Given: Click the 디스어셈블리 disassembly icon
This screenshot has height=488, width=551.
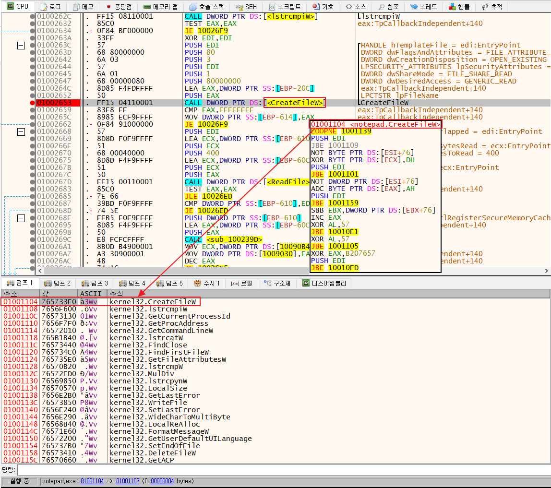Looking at the screenshot, I should pyautogui.click(x=306, y=283).
